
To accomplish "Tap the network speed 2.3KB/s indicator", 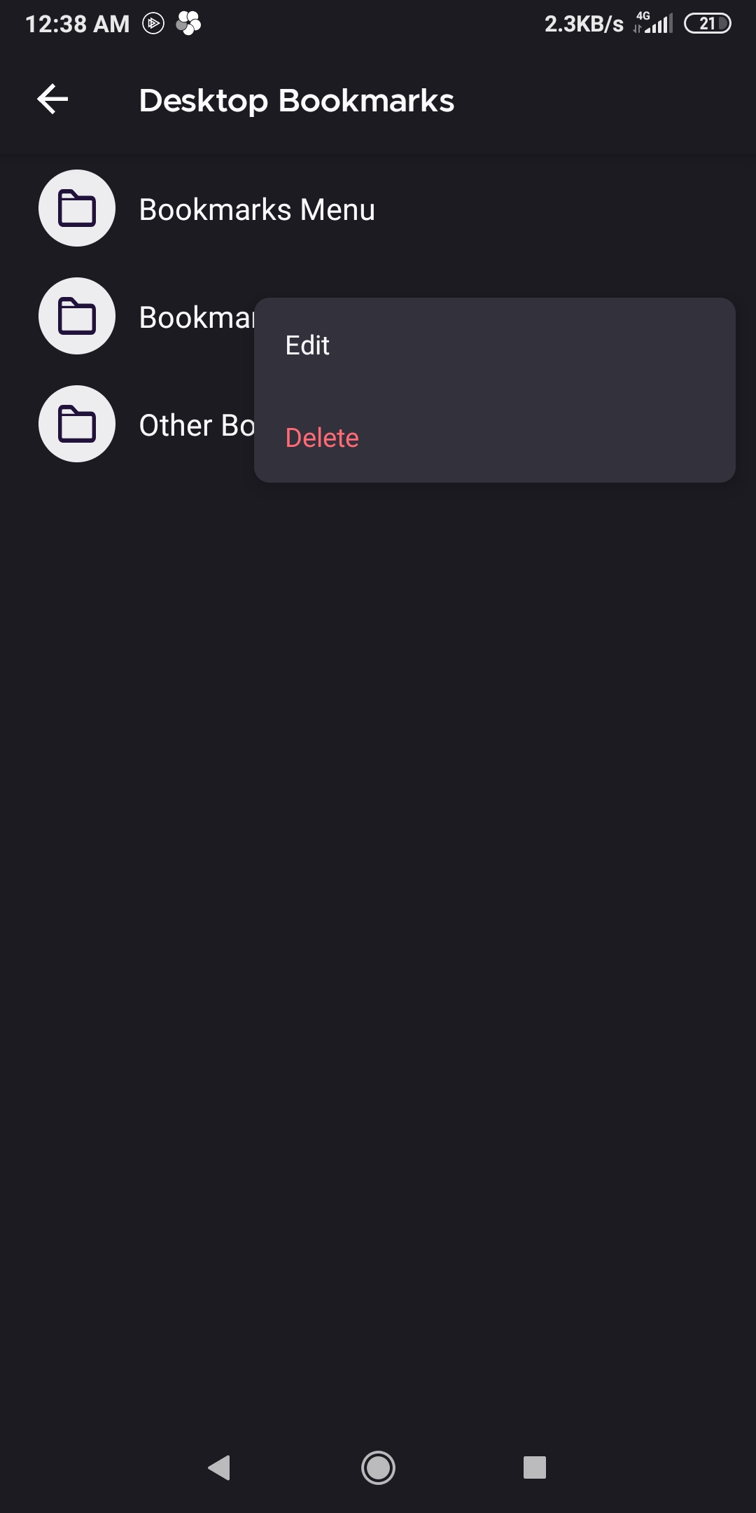I will 584,24.
